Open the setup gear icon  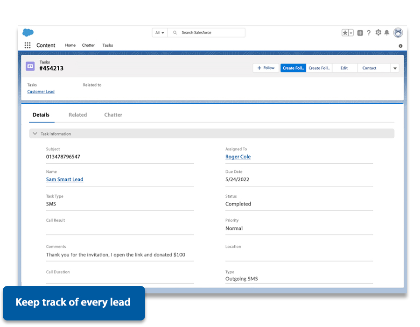(378, 32)
